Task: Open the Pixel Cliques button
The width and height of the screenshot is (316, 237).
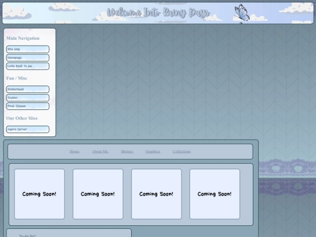Action: [x=28, y=106]
